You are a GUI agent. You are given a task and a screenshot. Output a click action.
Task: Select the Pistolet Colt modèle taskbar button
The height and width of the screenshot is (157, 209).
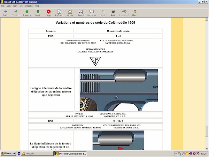(x=71, y=154)
